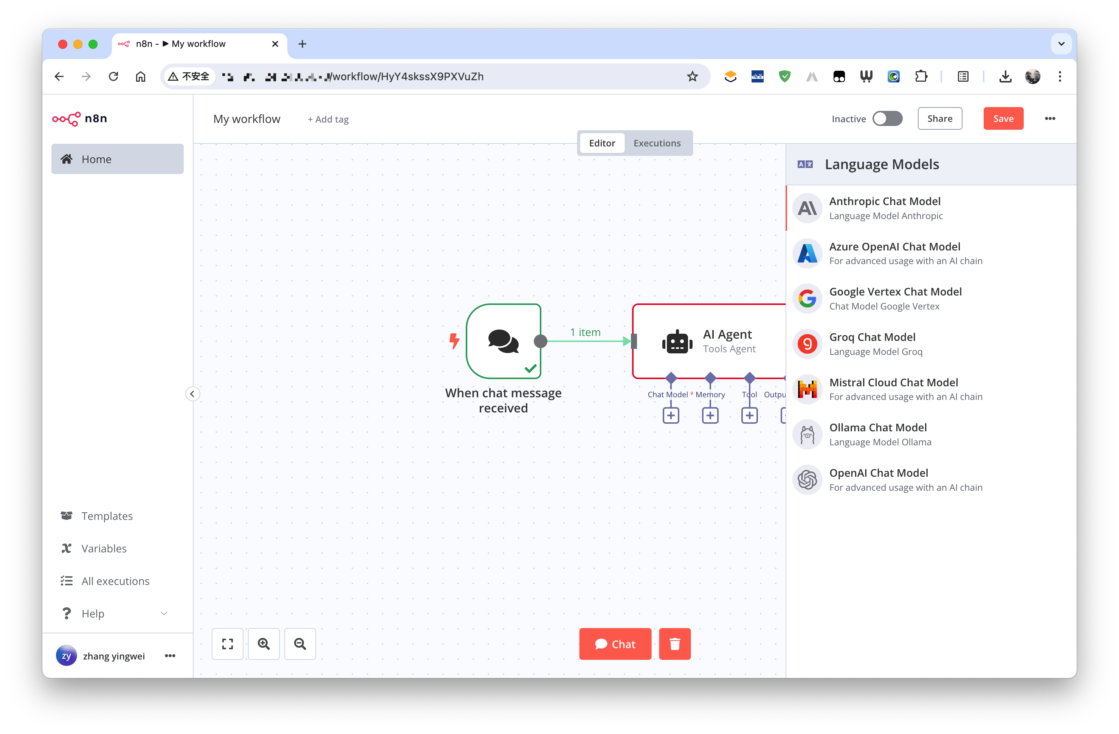Image resolution: width=1119 pixels, height=734 pixels.
Task: Open the Chat test button
Action: pos(615,644)
